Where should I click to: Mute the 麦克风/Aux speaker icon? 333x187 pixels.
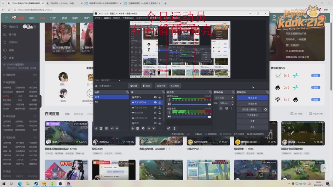[x=169, y=104]
